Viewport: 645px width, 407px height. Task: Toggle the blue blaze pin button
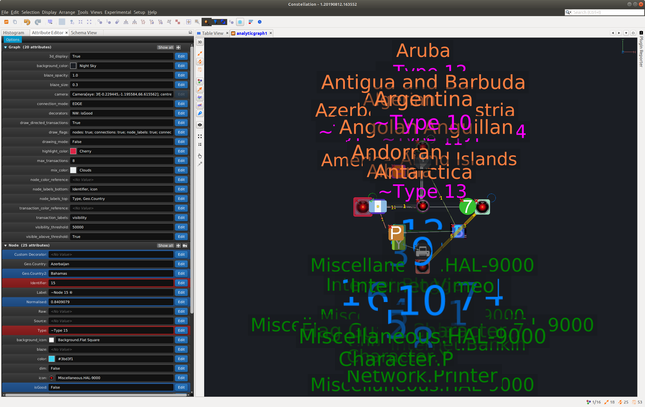200,113
